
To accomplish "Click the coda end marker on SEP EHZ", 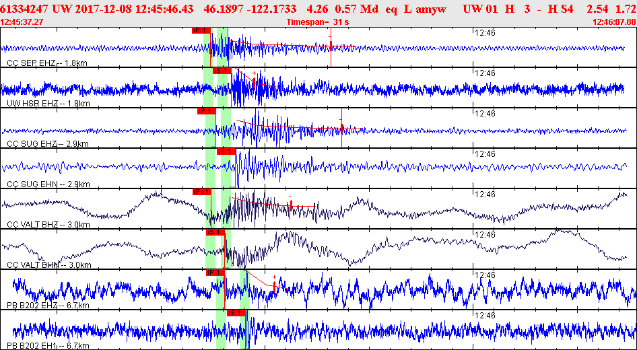I will click(x=331, y=46).
